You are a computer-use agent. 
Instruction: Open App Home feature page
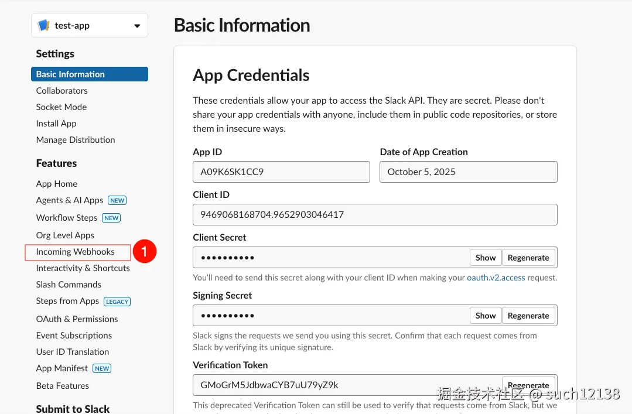coord(56,184)
